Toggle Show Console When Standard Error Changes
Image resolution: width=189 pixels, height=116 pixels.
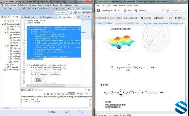pos(74,94)
